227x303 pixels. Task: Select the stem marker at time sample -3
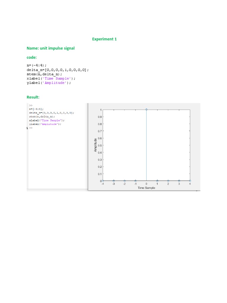coord(113,180)
